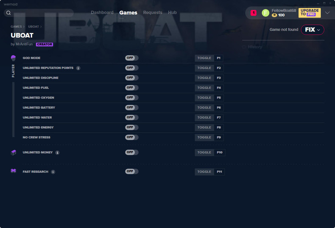Click the search magnifier icon
The width and height of the screenshot is (335, 228).
point(8,13)
